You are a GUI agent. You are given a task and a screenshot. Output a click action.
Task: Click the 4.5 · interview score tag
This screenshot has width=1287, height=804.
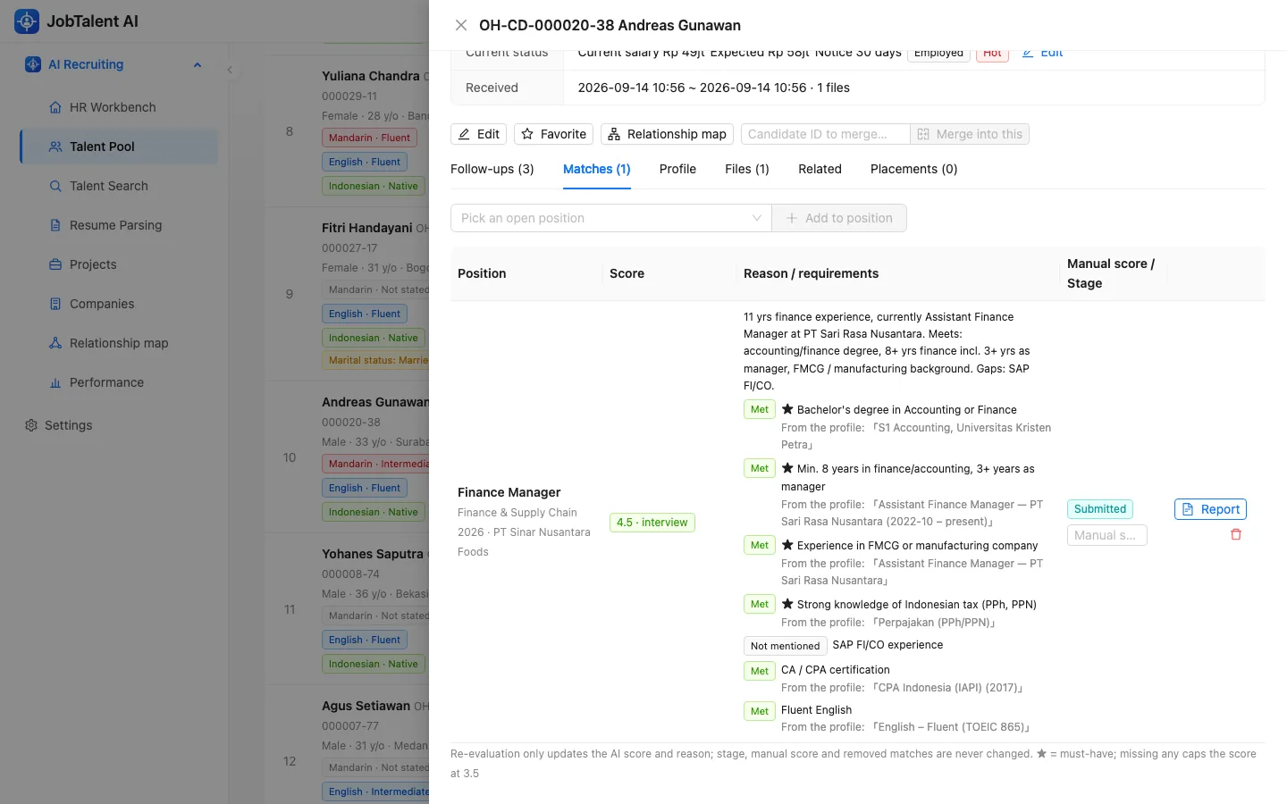click(652, 523)
